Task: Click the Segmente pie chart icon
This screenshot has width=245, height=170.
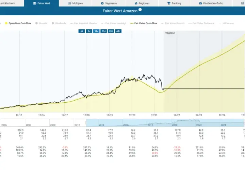Action: (102, 3)
